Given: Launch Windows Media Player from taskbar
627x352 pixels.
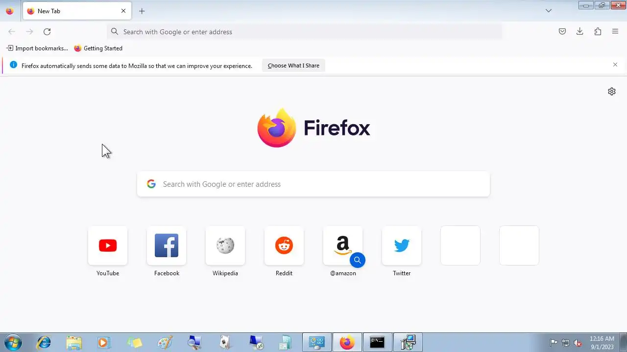Looking at the screenshot, I should pyautogui.click(x=104, y=343).
